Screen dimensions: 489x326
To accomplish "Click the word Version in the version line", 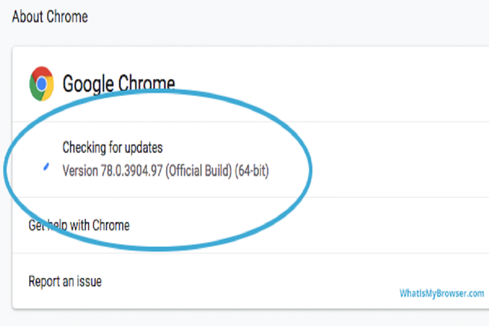I will click(x=80, y=171).
